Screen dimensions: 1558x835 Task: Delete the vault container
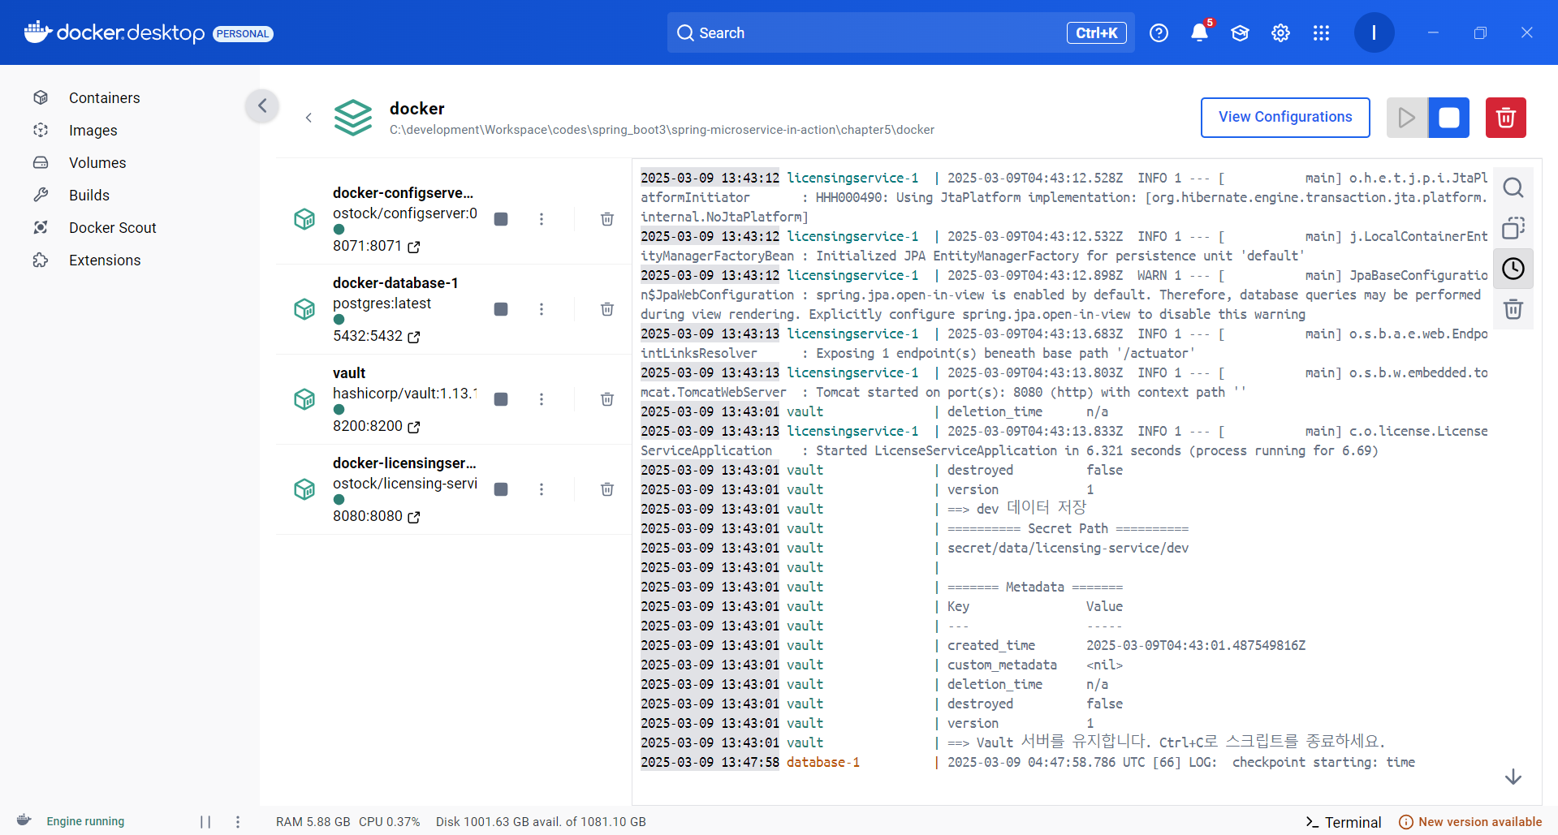606,399
